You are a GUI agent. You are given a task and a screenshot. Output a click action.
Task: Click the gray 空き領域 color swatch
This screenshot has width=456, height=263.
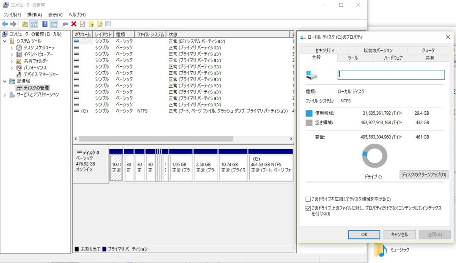309,123
